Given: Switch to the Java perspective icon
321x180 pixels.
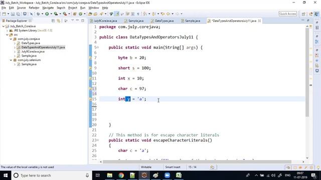Looking at the screenshot, I should 316,14.
